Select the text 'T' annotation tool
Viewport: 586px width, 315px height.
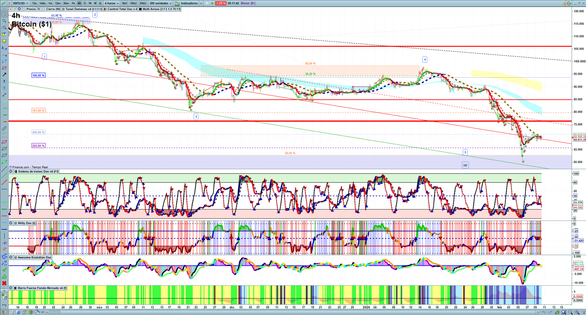tap(4, 81)
